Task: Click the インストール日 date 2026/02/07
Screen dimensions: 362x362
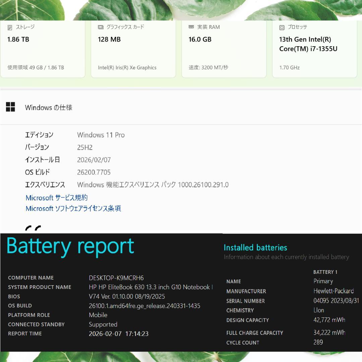Action: [x=94, y=160]
